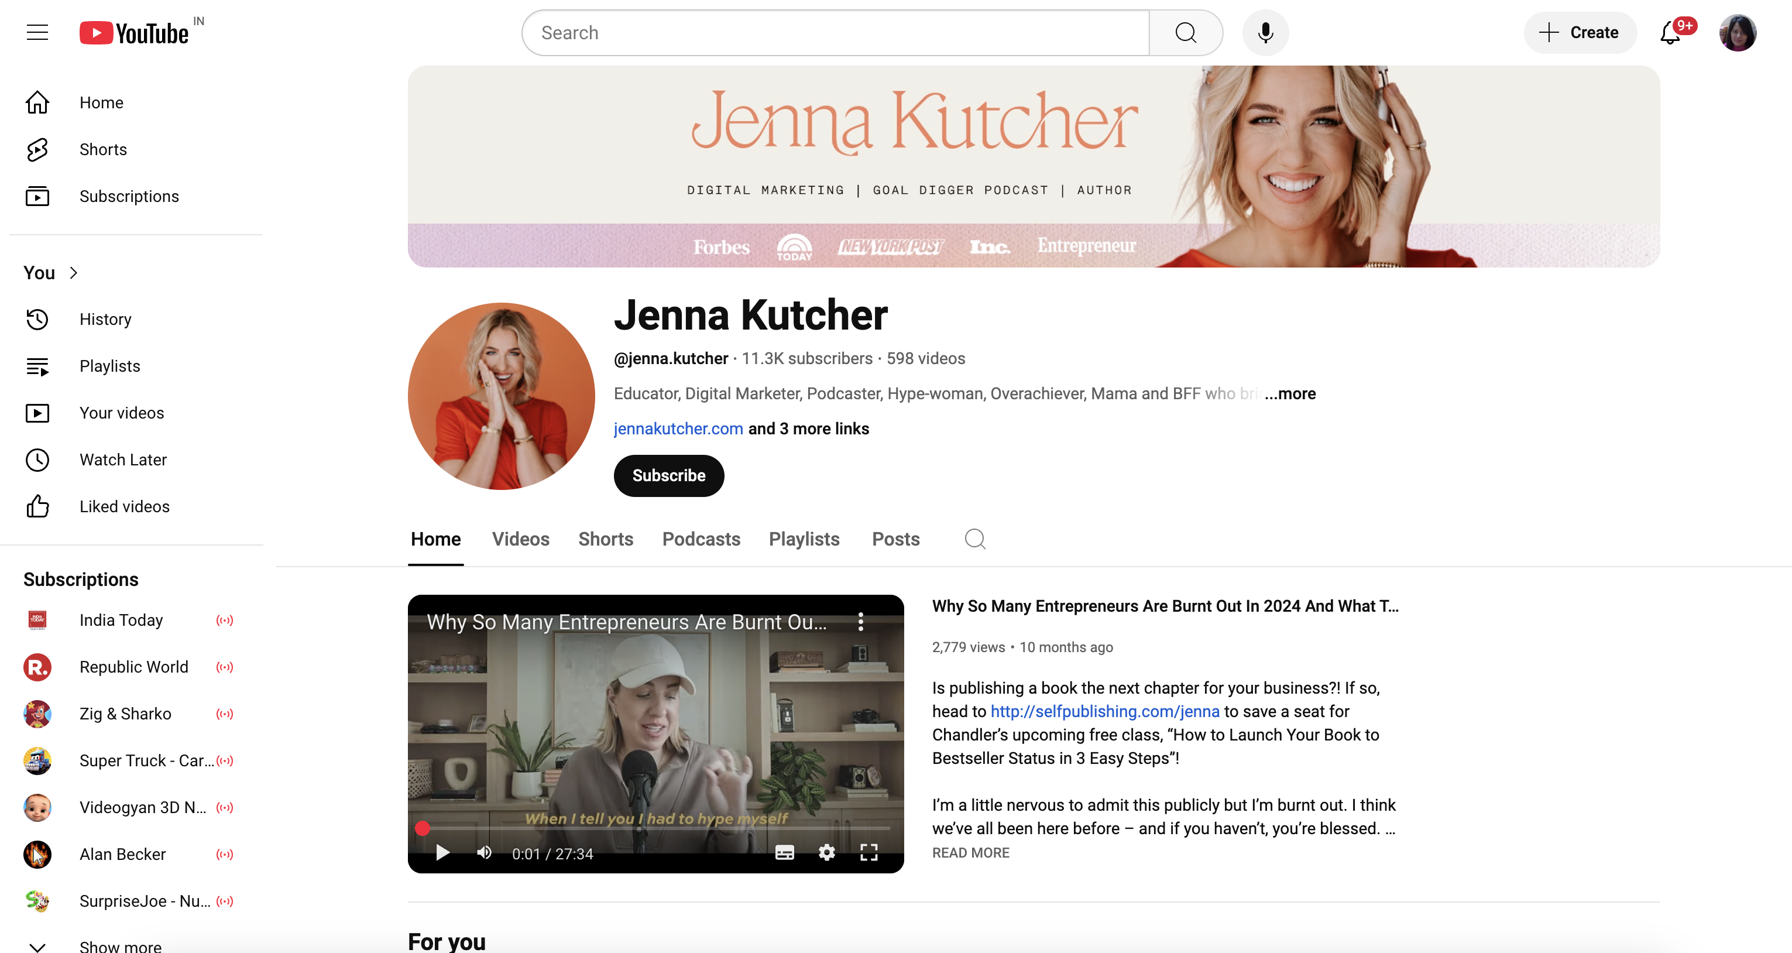Start a voice search
Viewport: 1792px width, 953px height.
tap(1265, 33)
